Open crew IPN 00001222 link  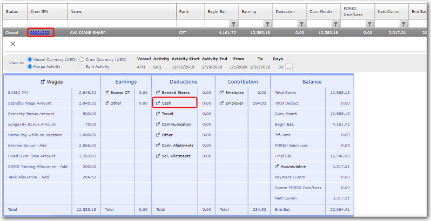click(41, 33)
